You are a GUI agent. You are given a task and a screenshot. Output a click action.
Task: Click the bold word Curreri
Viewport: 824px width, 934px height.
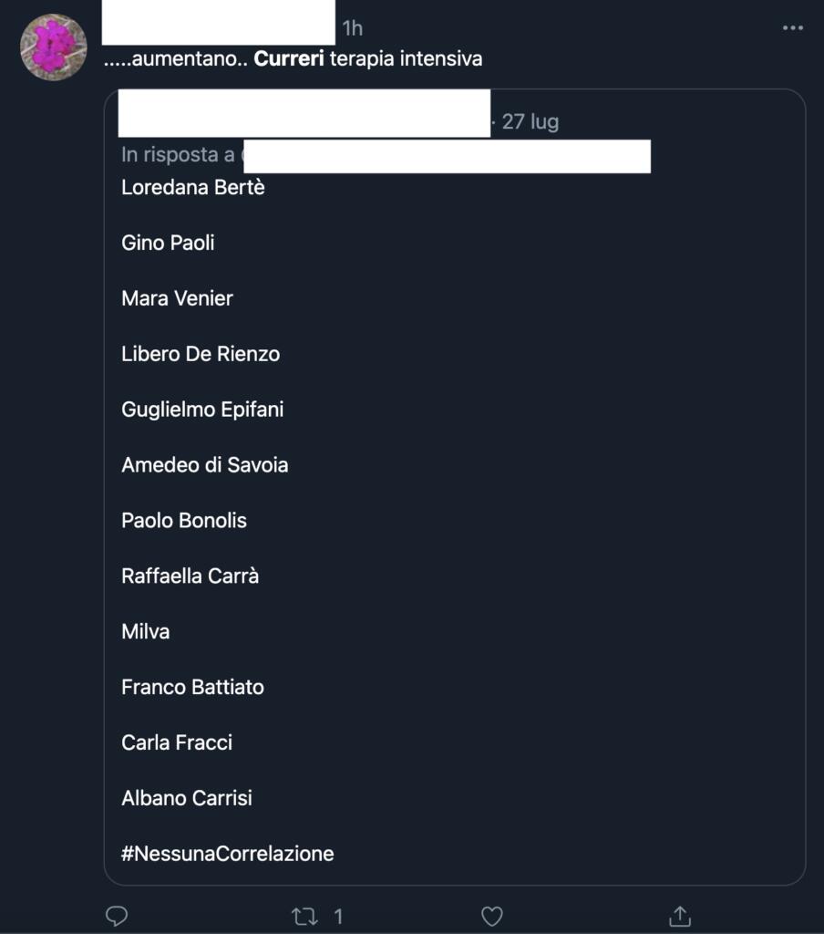point(289,59)
